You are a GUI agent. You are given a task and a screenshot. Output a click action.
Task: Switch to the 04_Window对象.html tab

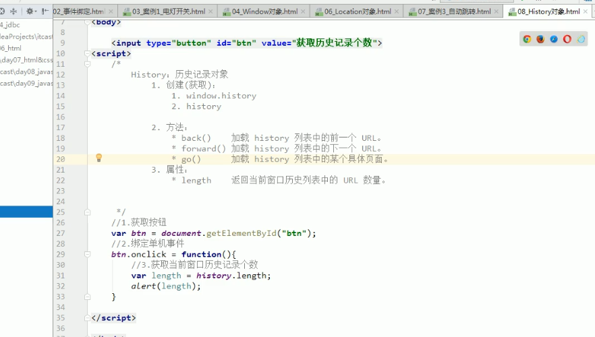click(265, 11)
